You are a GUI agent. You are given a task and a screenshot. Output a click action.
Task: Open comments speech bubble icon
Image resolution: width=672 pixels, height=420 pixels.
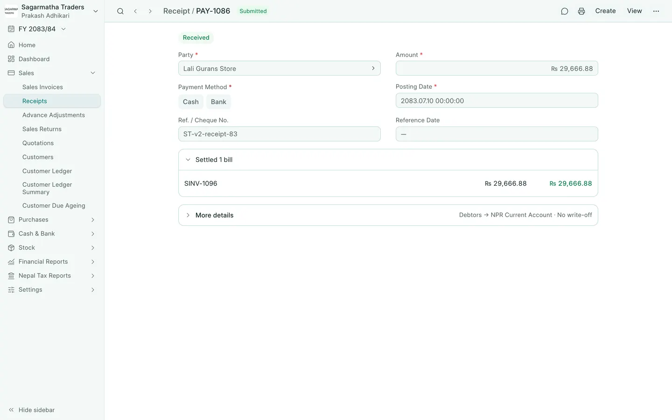point(565,11)
